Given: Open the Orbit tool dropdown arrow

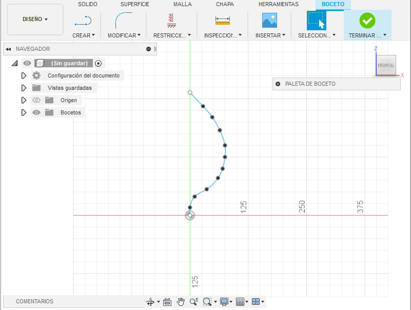Looking at the screenshot, I should click(159, 302).
